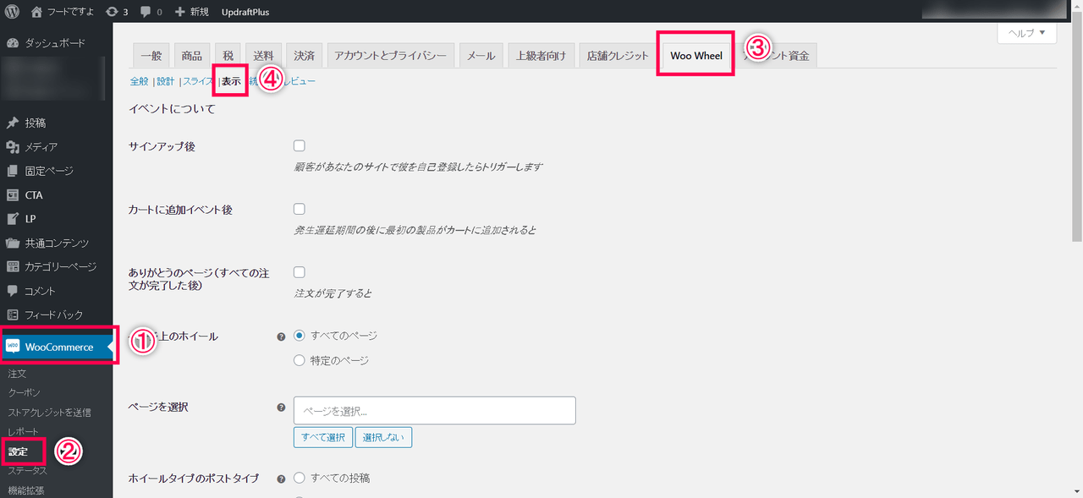Click the 表示 sub-section link
The height and width of the screenshot is (498, 1083).
click(231, 82)
